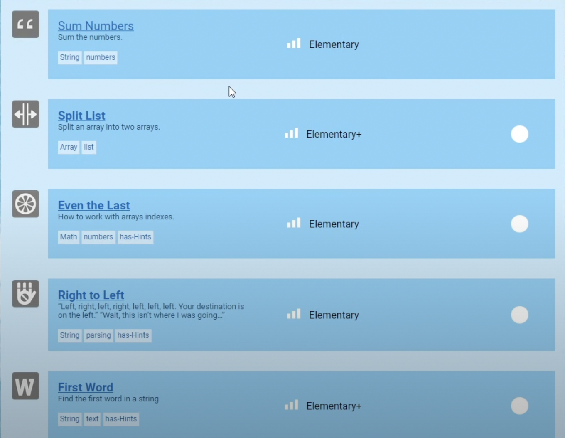Screen dimensions: 565x438
Task: Open the Right to Left mission
Action: pos(91,295)
